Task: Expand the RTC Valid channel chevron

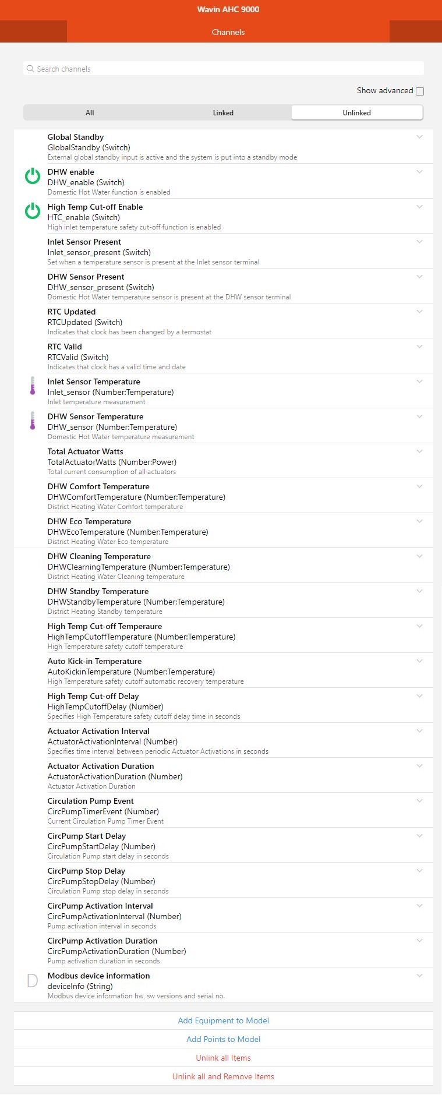Action: click(419, 347)
